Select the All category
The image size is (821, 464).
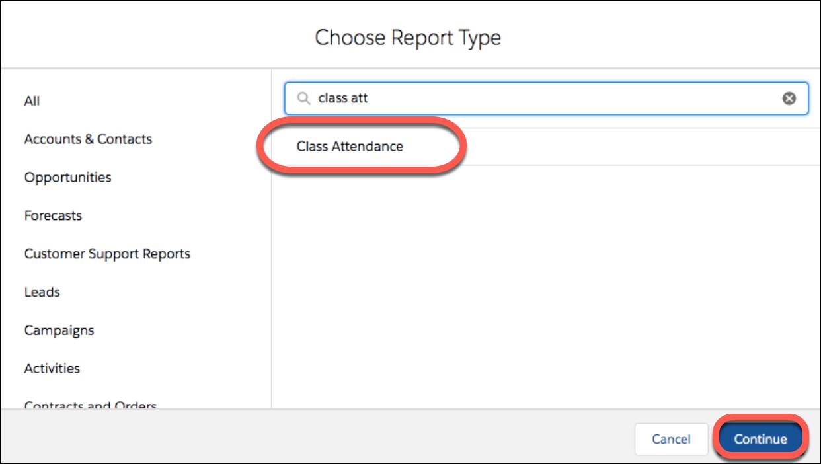pos(30,101)
